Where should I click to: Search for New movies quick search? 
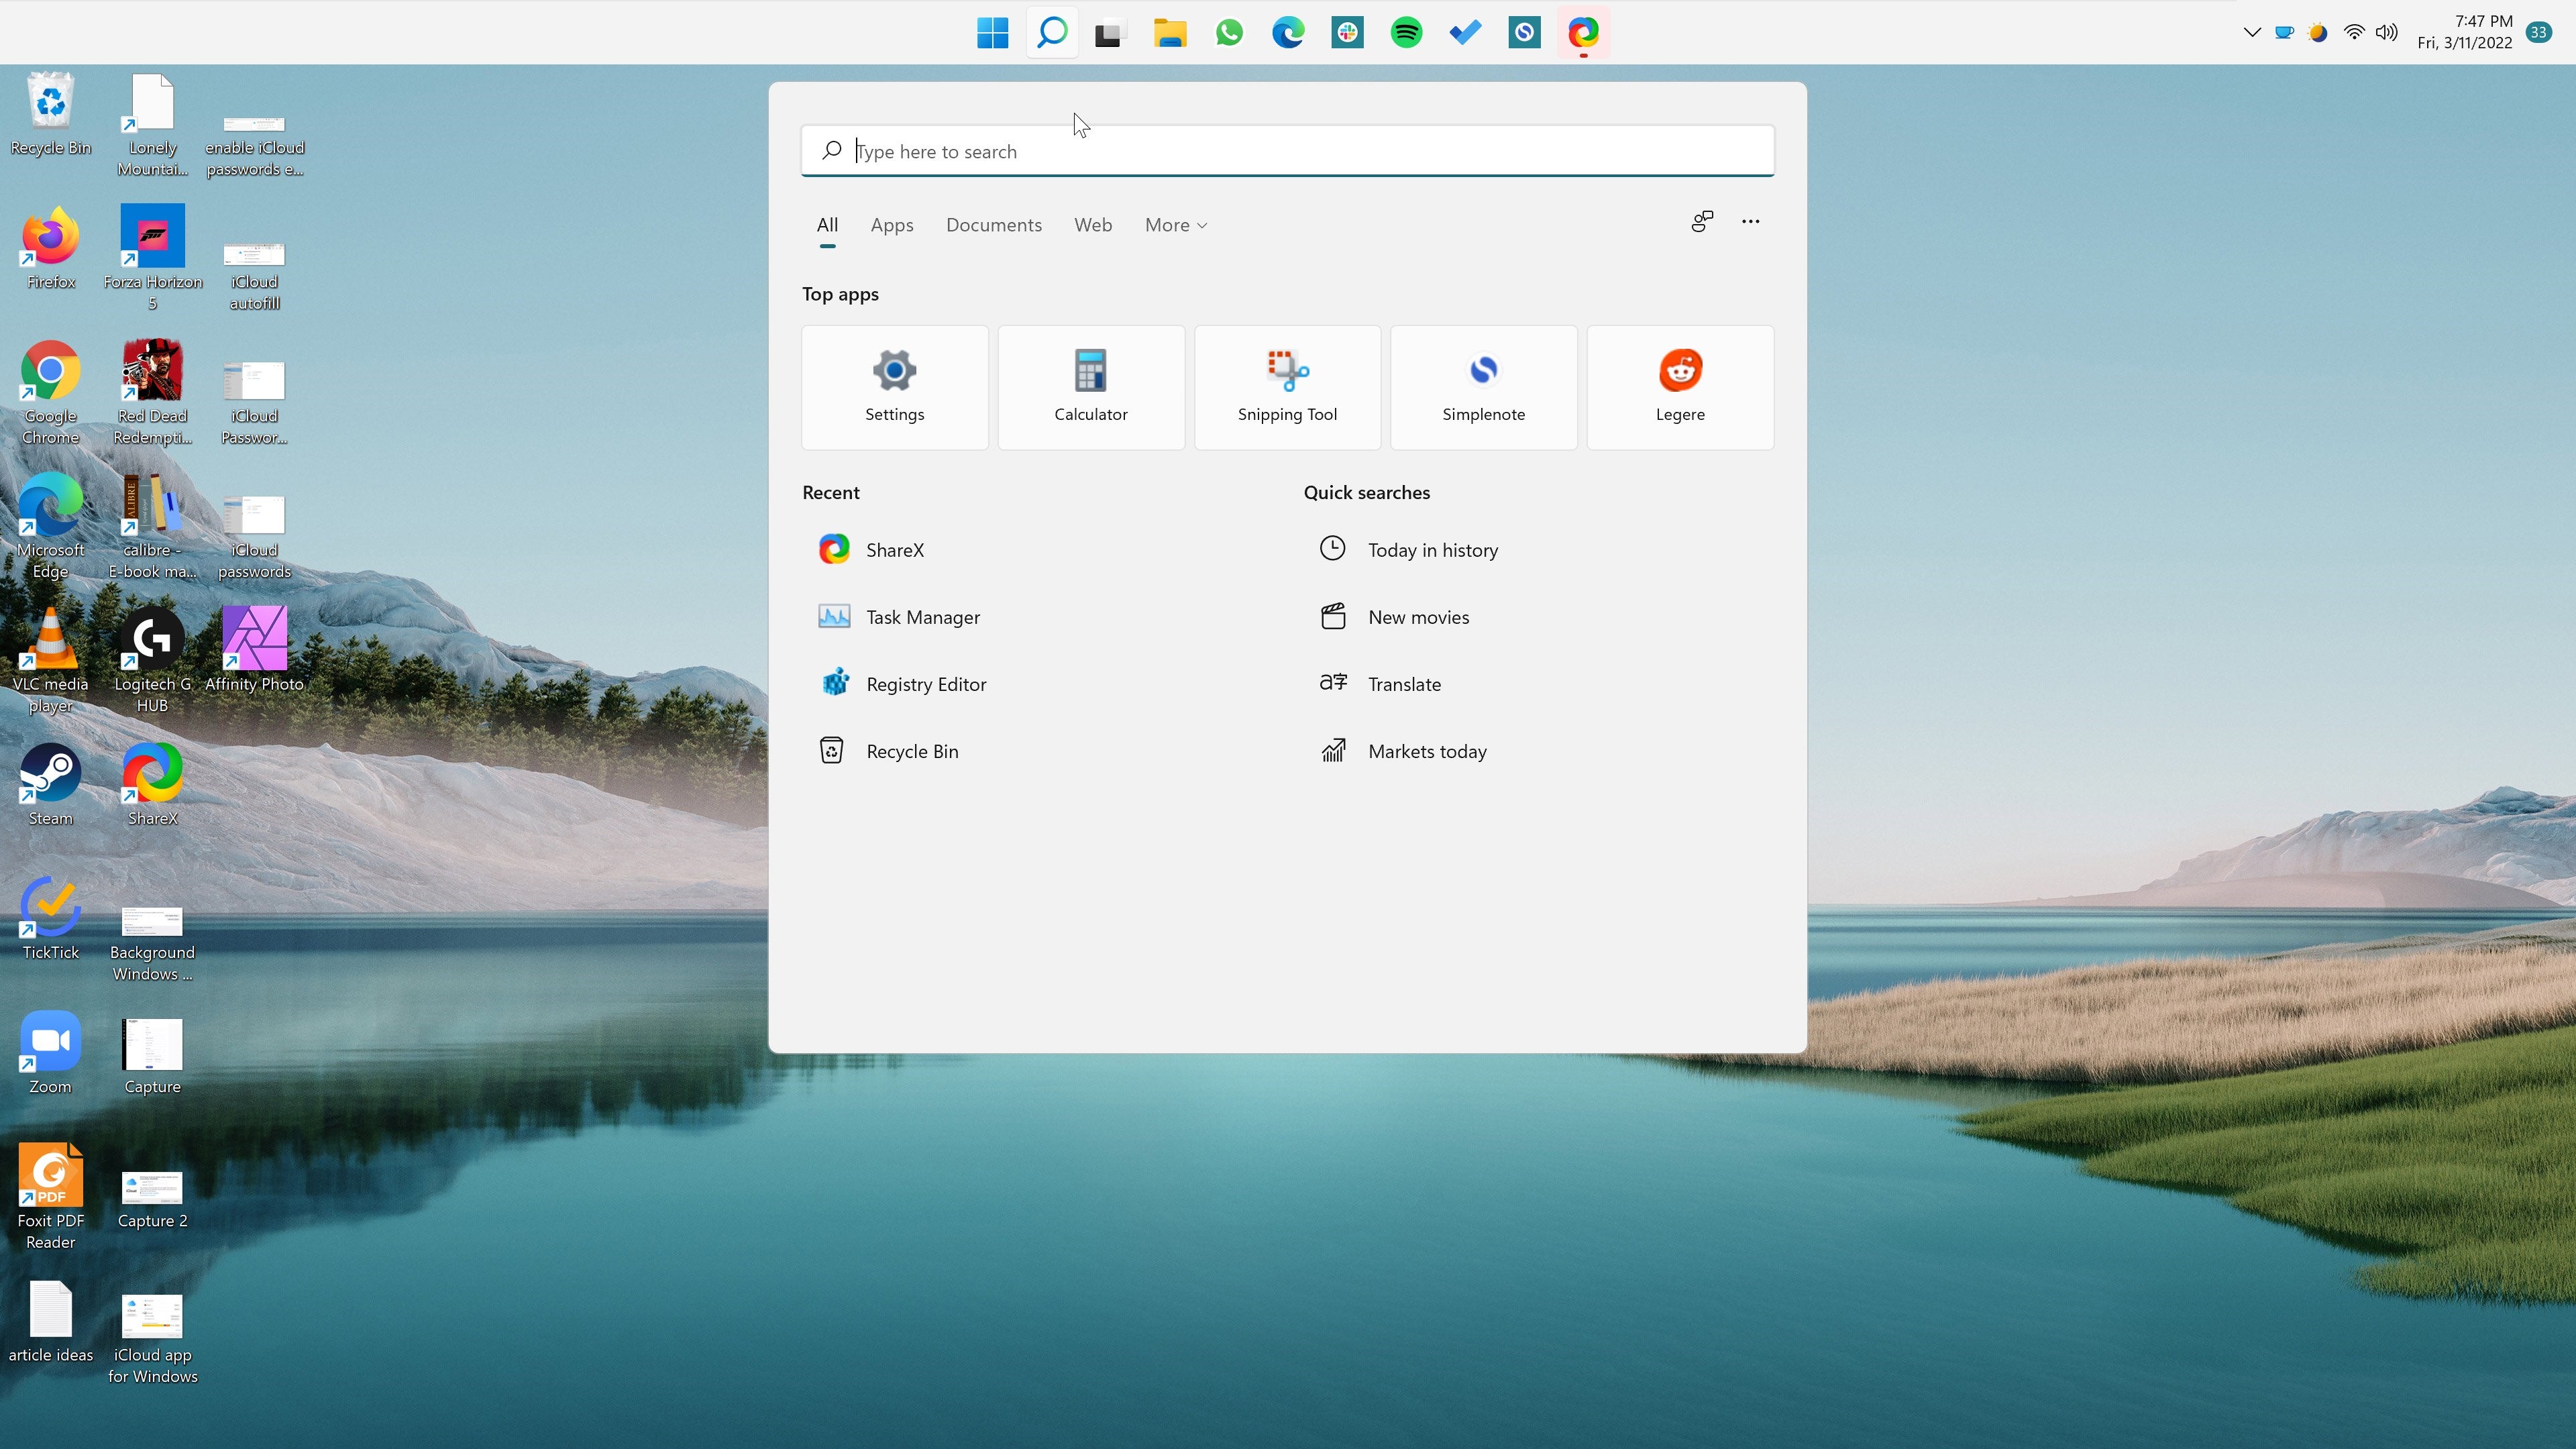(1419, 616)
